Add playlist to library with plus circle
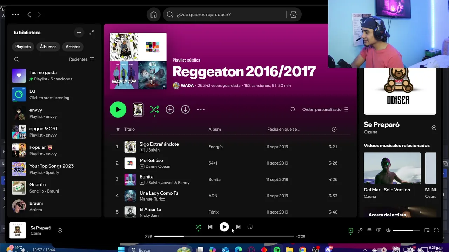 [170, 110]
